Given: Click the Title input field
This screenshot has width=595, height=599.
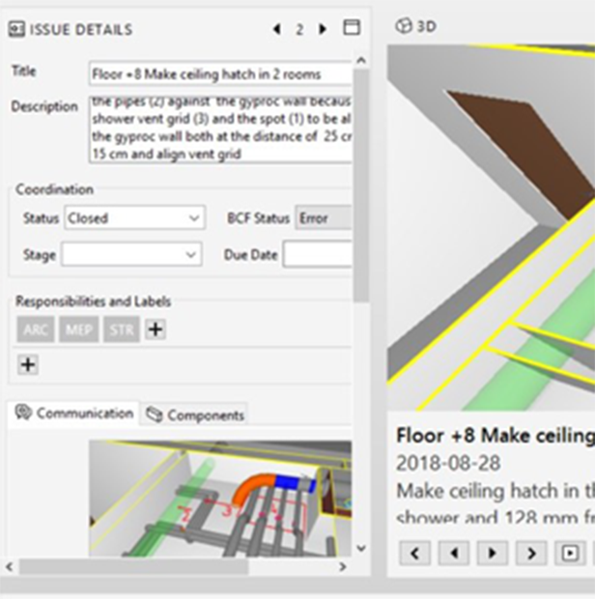Looking at the screenshot, I should point(219,73).
